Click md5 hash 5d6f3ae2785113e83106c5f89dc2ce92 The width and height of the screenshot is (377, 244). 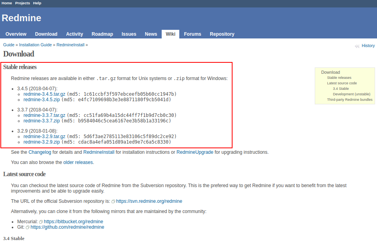[x=129, y=137]
